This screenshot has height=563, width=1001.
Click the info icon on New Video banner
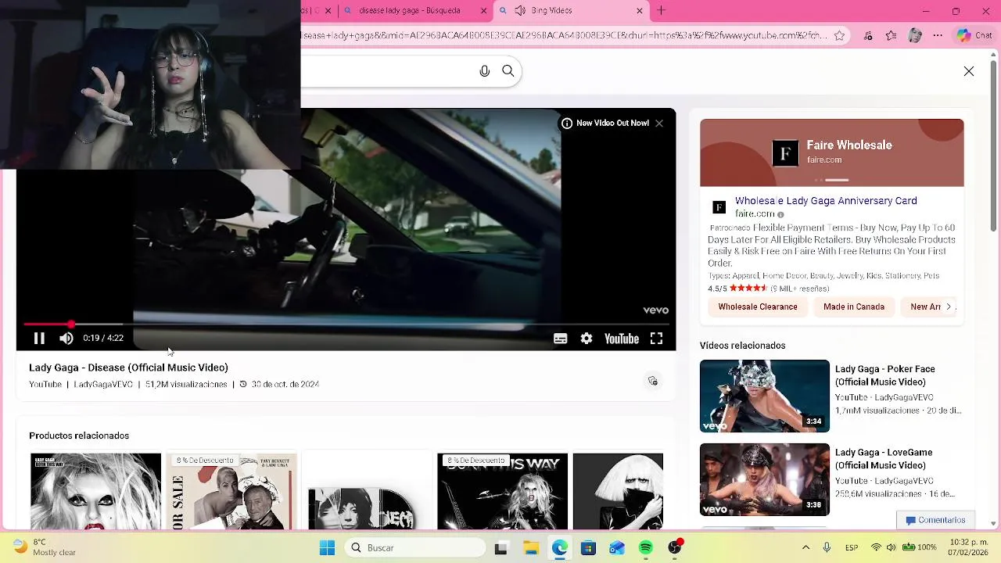pyautogui.click(x=567, y=124)
